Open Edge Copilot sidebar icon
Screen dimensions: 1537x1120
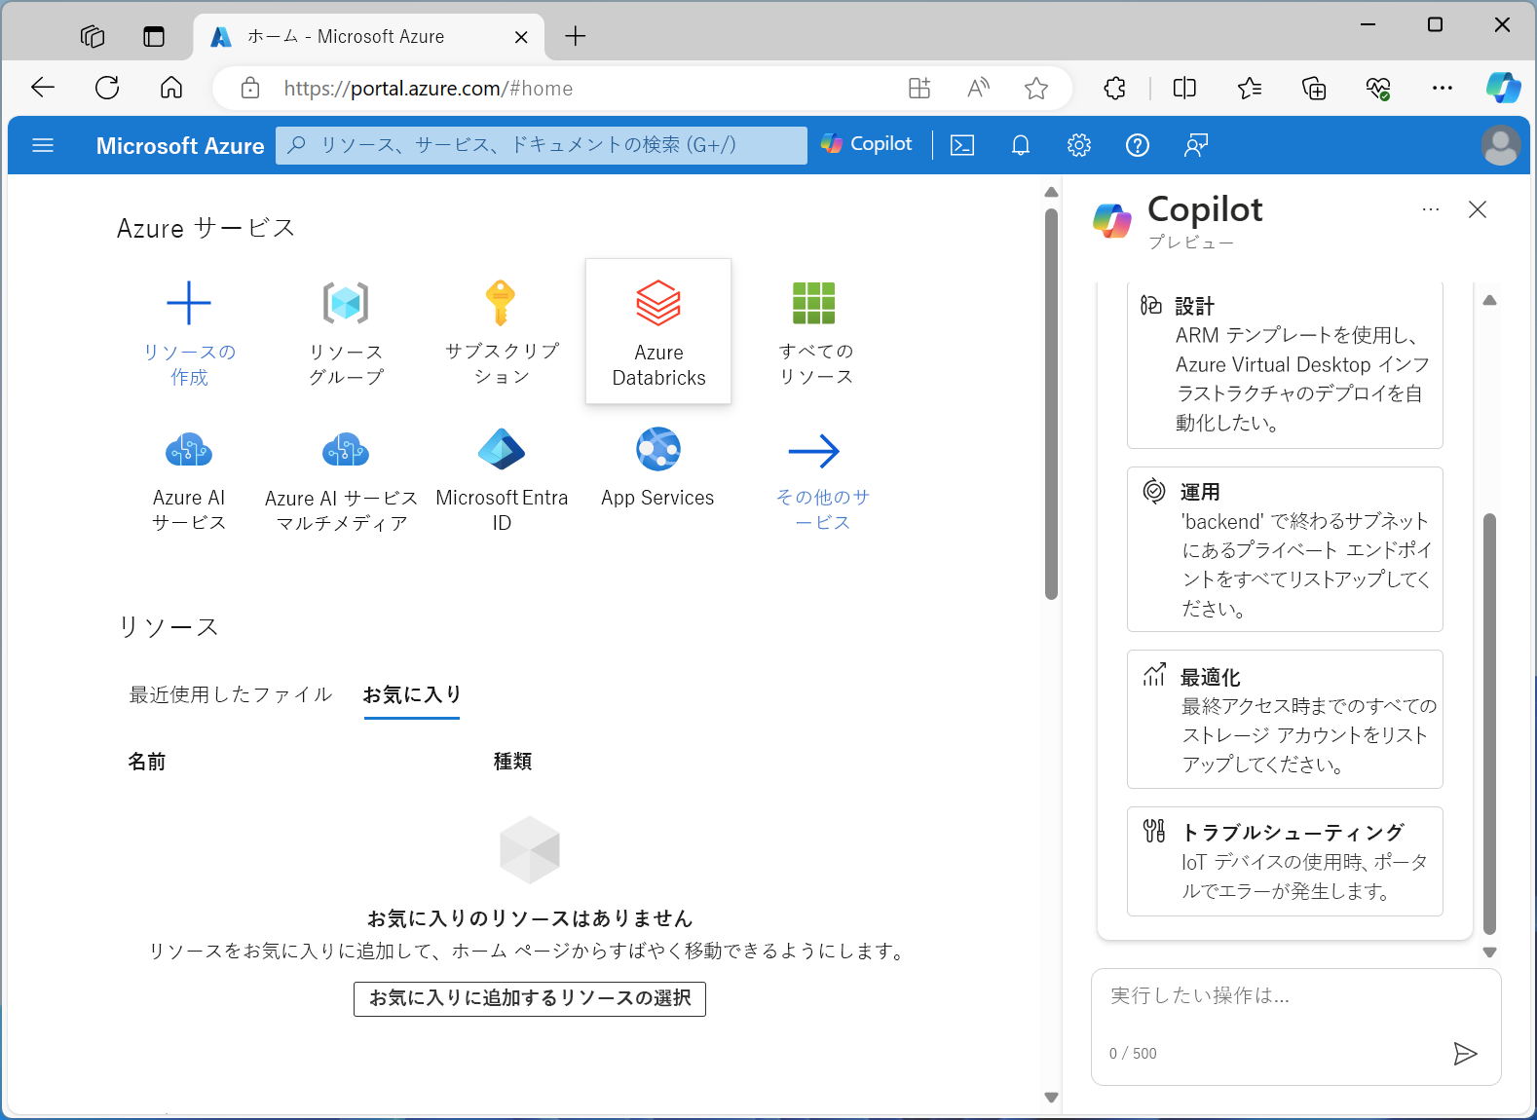1503,88
